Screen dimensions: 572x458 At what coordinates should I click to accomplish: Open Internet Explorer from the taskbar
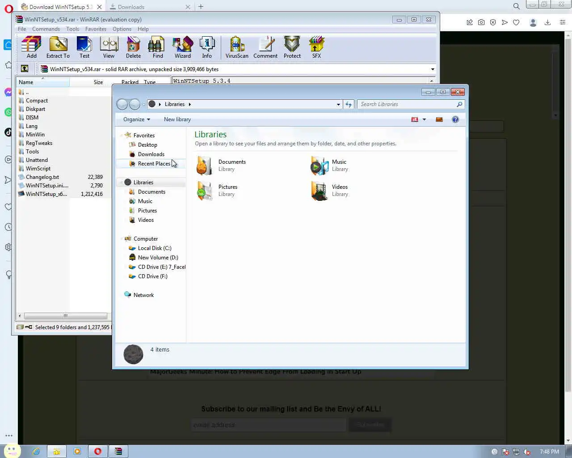[x=36, y=451]
